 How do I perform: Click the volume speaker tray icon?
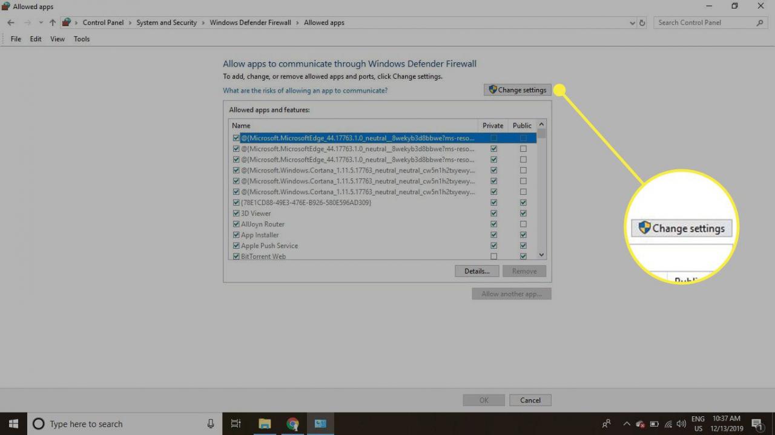pos(682,424)
